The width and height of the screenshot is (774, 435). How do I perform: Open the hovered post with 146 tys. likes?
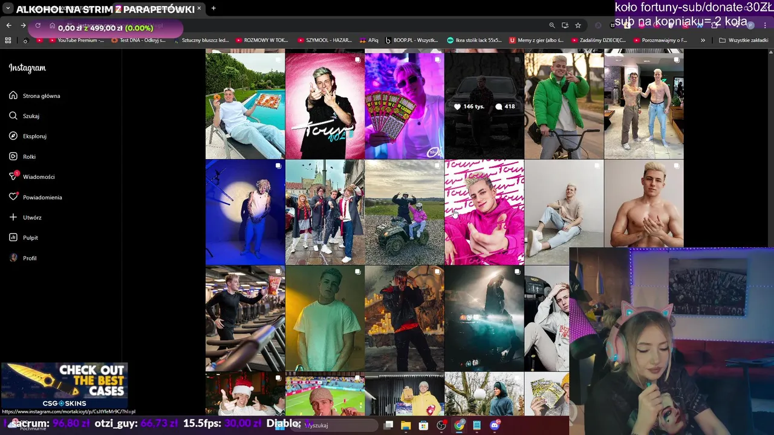click(x=484, y=106)
